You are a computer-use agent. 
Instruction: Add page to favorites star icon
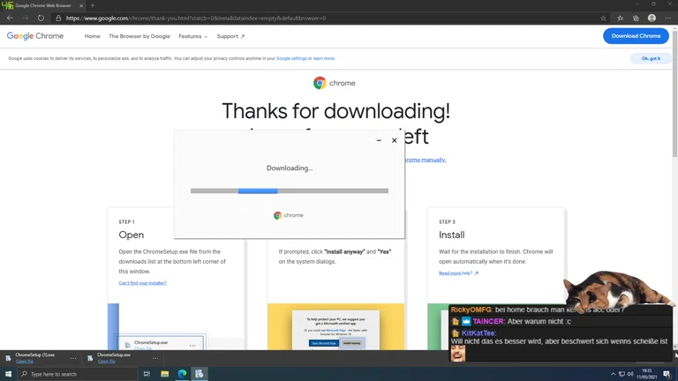click(x=603, y=19)
